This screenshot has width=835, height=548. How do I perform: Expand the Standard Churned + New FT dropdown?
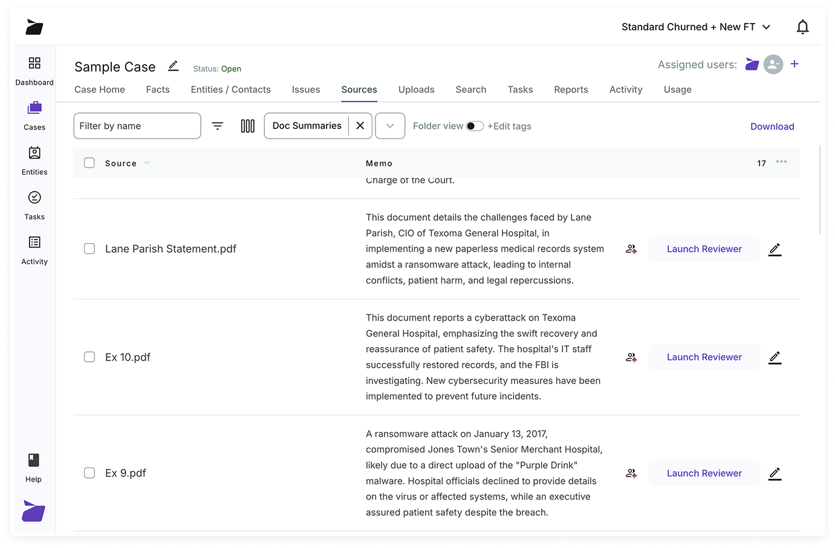pyautogui.click(x=766, y=27)
